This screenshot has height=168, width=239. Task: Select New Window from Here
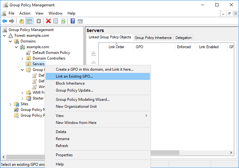tap(98, 123)
